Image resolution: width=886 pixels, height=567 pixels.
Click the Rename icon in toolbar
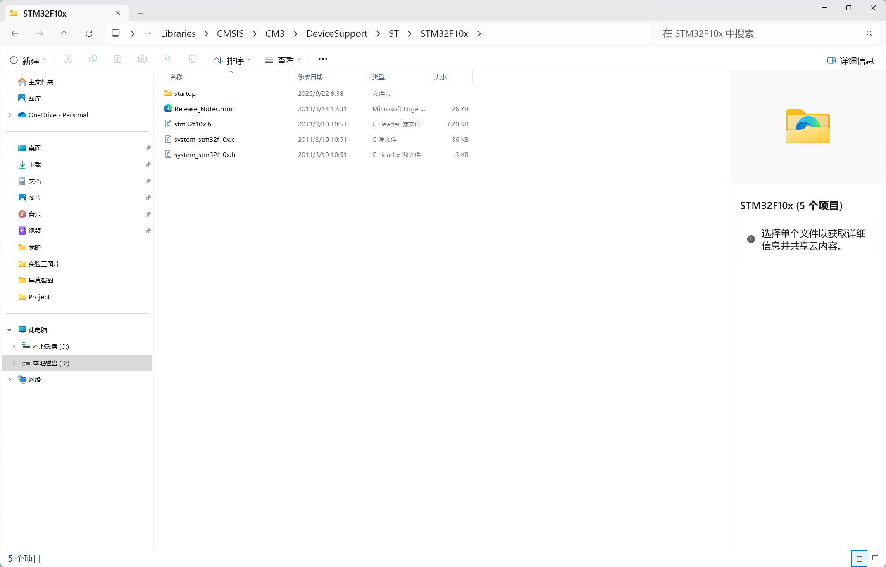pyautogui.click(x=143, y=60)
